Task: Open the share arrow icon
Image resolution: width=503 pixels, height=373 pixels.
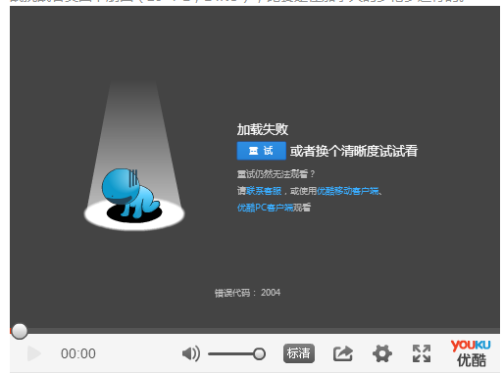Action: pos(343,353)
